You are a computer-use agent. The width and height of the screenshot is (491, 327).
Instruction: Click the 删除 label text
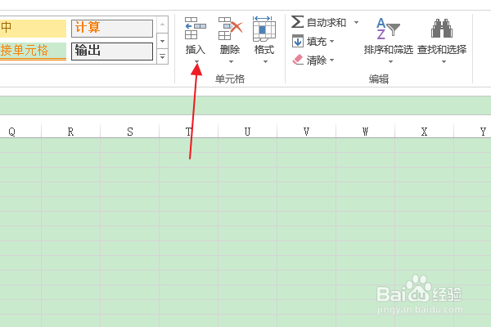click(x=230, y=49)
